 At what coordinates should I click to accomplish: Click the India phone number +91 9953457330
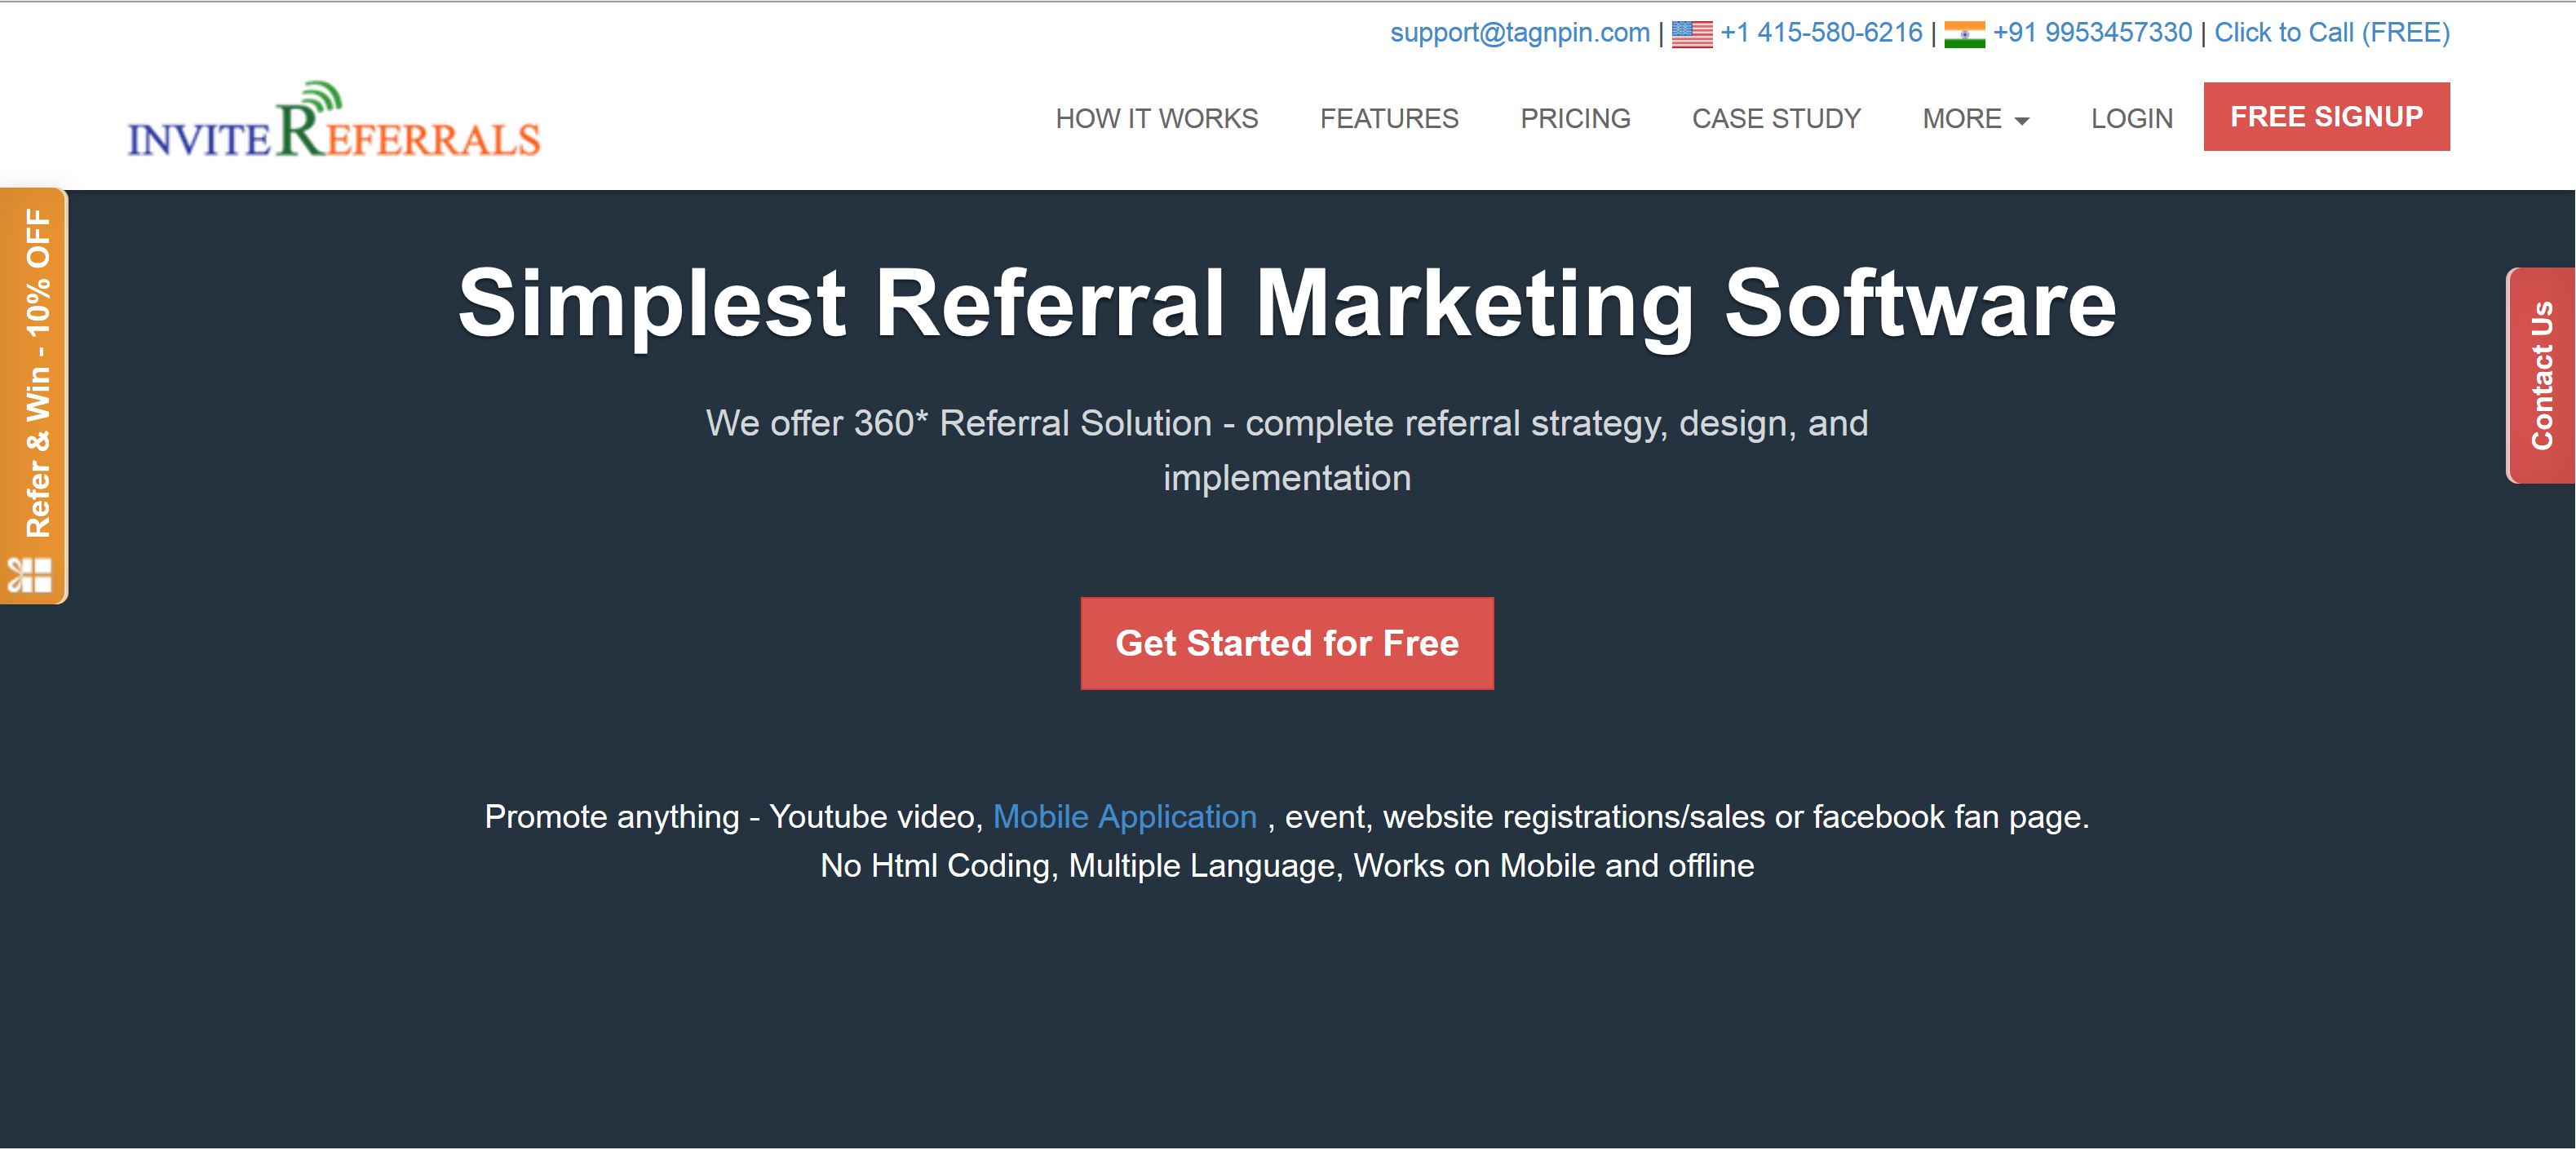[x=2092, y=33]
